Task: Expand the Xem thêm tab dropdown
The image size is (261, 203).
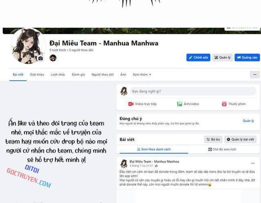Action: tap(142, 75)
